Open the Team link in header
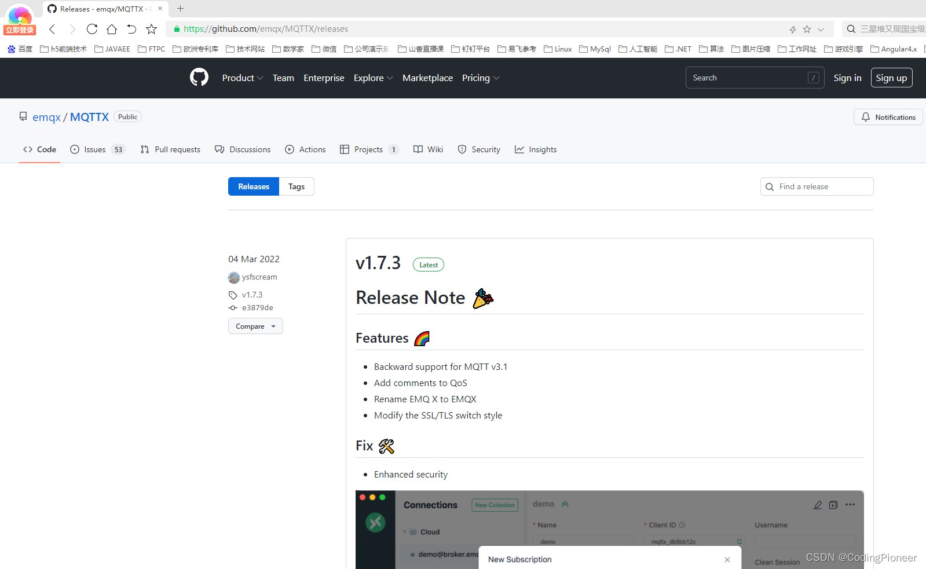The height and width of the screenshot is (569, 926). tap(283, 78)
